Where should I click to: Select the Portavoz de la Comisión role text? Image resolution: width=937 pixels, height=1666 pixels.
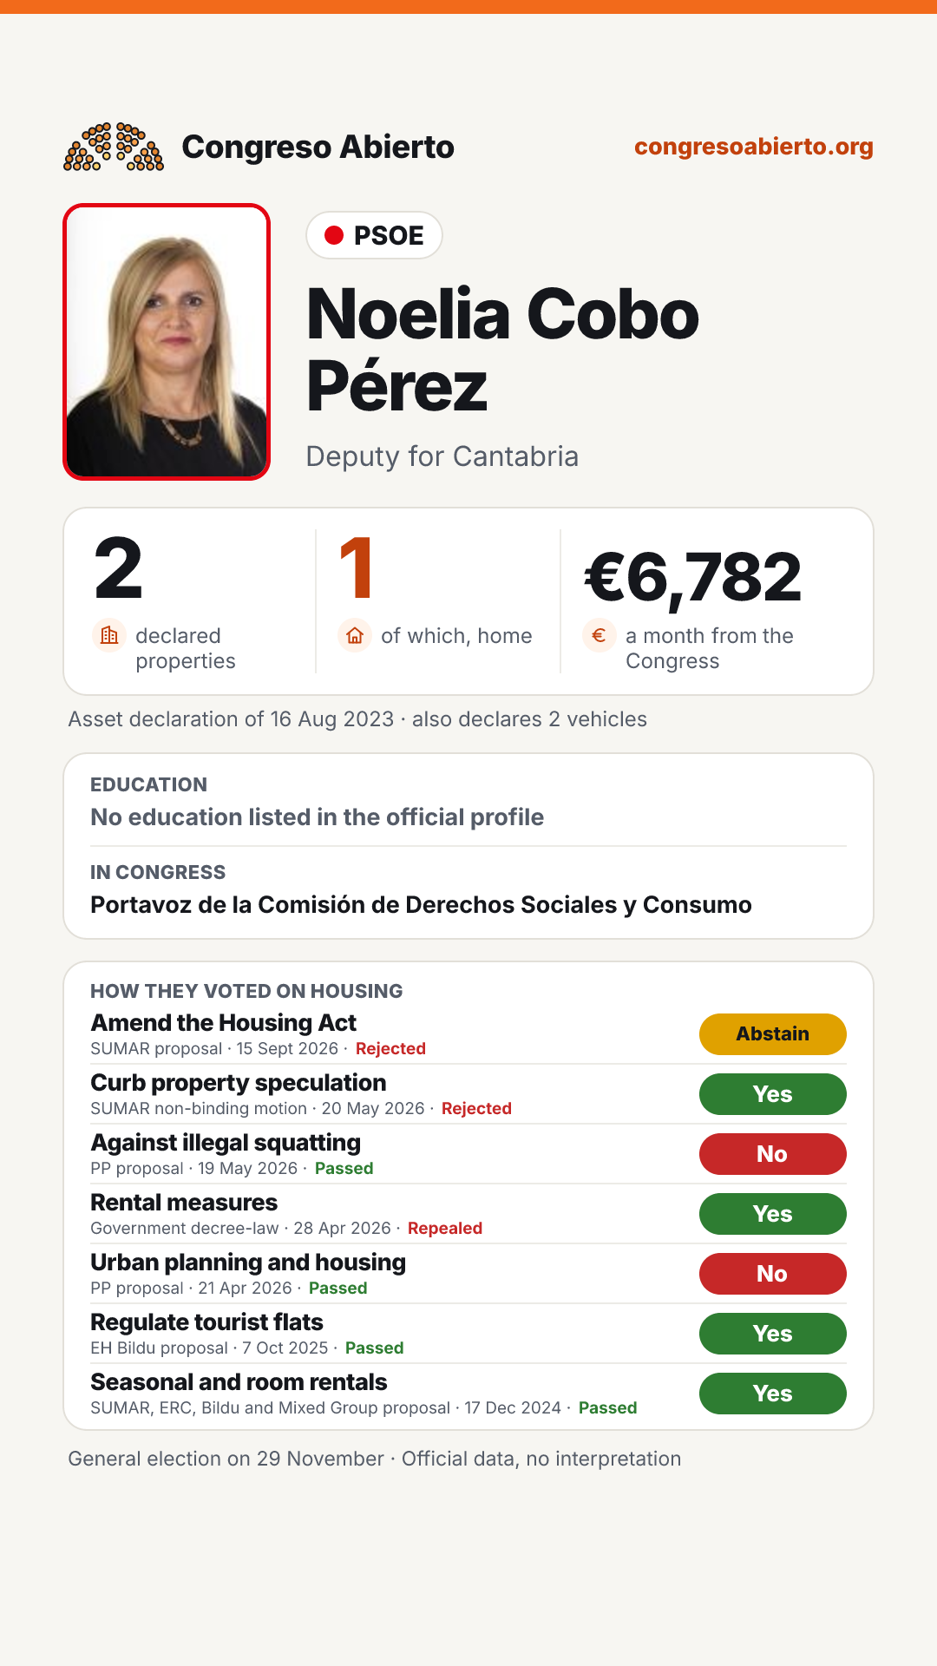(x=421, y=905)
